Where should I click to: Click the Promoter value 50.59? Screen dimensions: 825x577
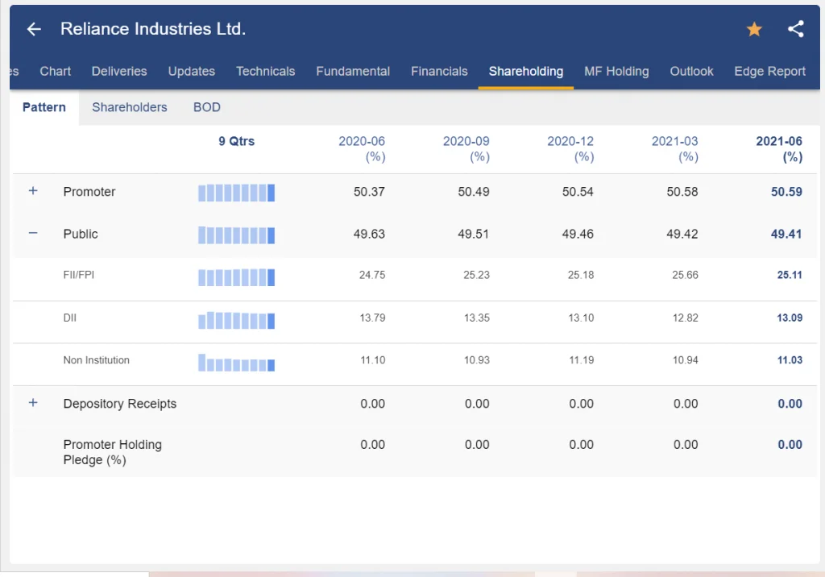(x=786, y=192)
